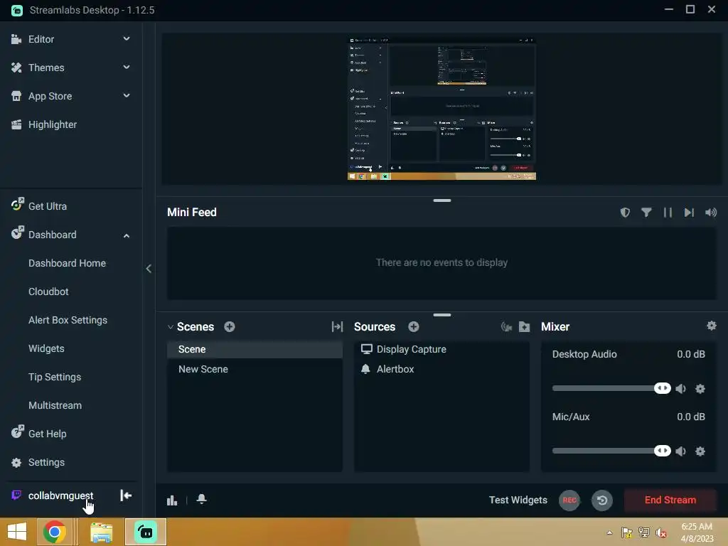
Task: Expand the Editor chevron
Action: [x=127, y=39]
